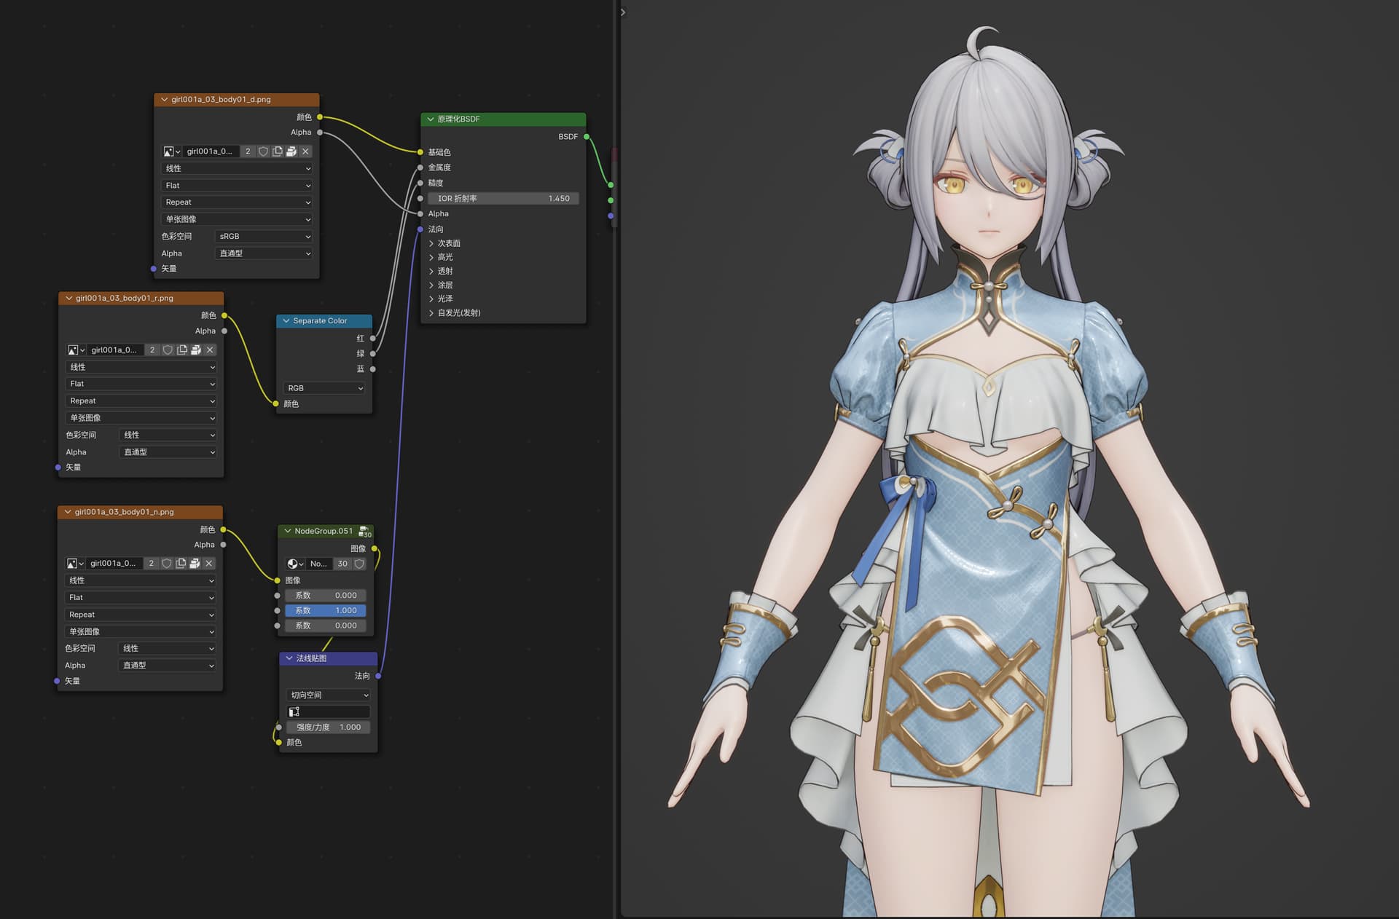Click UV map field in normal map node
This screenshot has width=1399, height=919.
[x=329, y=711]
